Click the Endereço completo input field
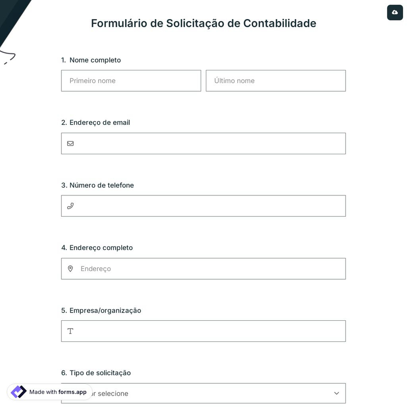 [x=203, y=269]
